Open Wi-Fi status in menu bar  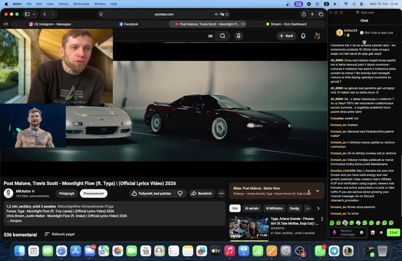pyautogui.click(x=346, y=4)
